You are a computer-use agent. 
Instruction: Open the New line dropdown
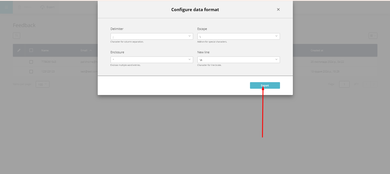[x=239, y=60]
